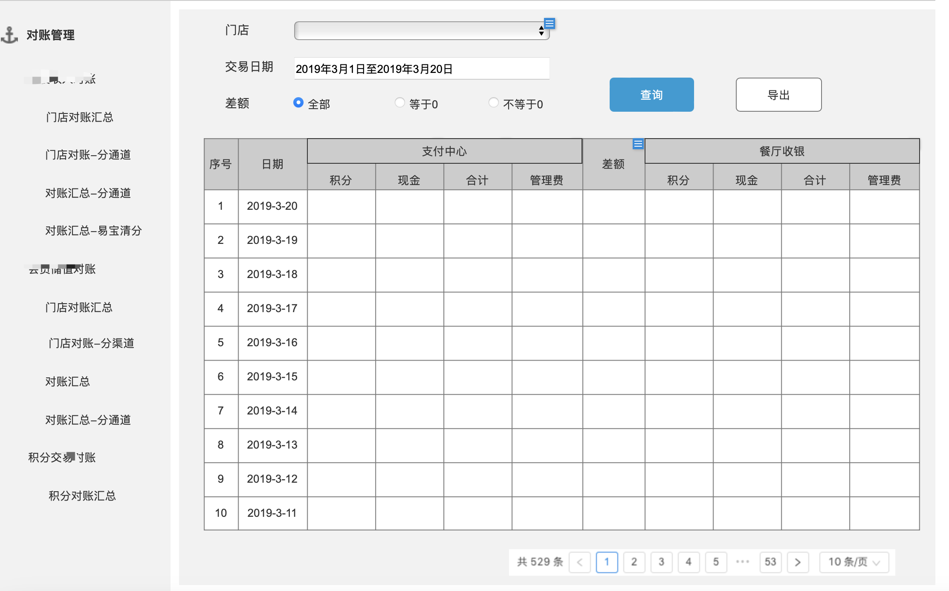Click the anchor icon beside 对账管理
Viewport: 949px width, 591px height.
click(9, 35)
